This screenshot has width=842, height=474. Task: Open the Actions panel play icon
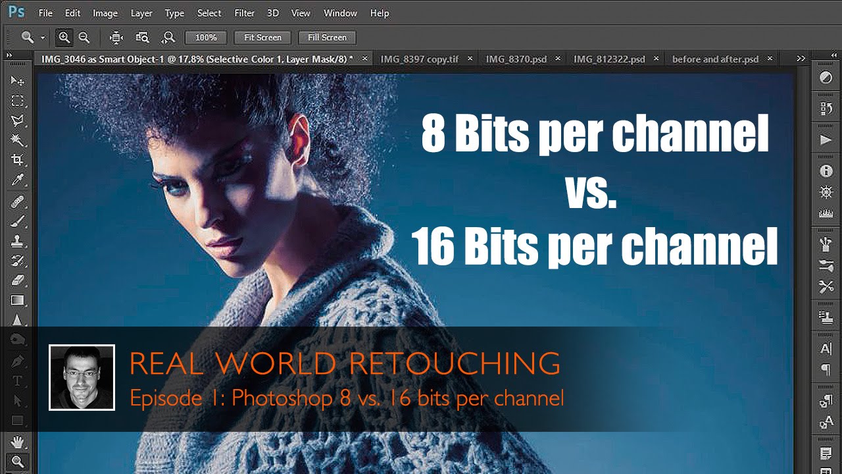pos(826,140)
